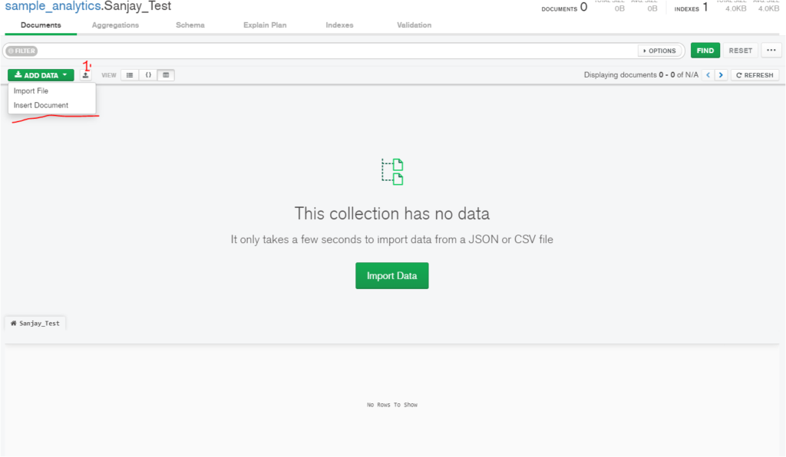Open the Indexes tab
Image resolution: width=786 pixels, height=457 pixels.
(339, 25)
